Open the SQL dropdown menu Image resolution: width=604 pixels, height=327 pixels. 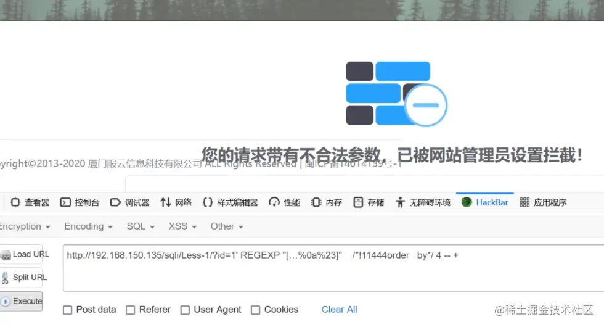tap(141, 226)
